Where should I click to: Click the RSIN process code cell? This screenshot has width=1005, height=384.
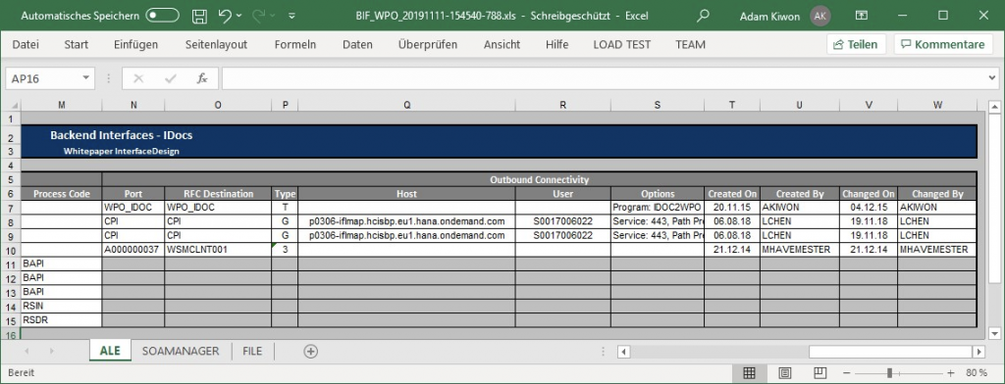tap(62, 306)
